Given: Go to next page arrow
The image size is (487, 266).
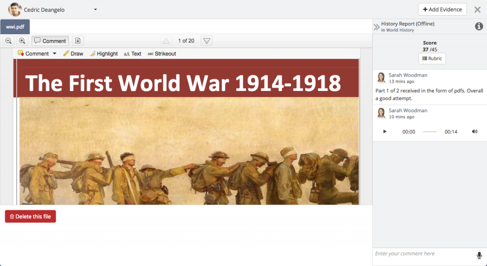Looking at the screenshot, I should pyautogui.click(x=206, y=41).
